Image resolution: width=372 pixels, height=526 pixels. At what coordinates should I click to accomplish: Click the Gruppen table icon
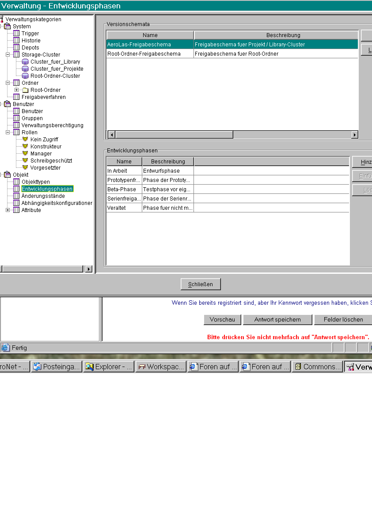[x=16, y=118]
